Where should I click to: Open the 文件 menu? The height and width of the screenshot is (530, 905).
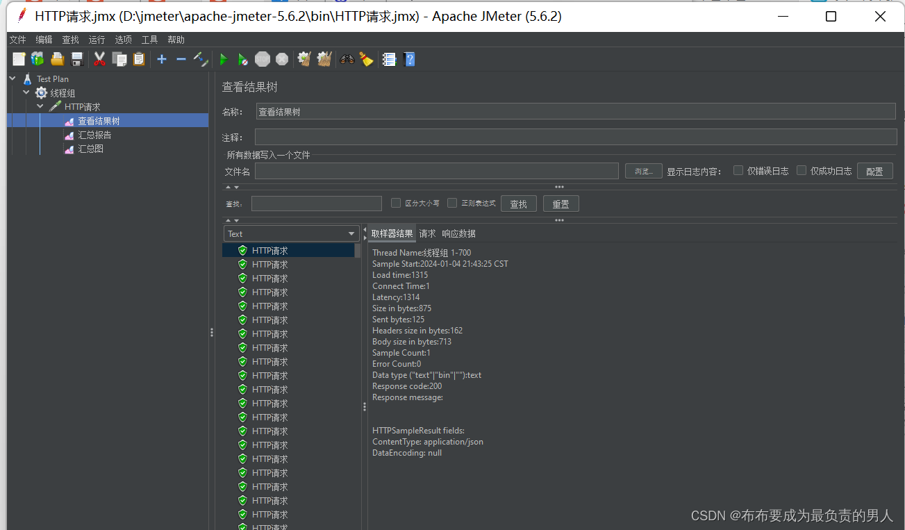click(17, 40)
